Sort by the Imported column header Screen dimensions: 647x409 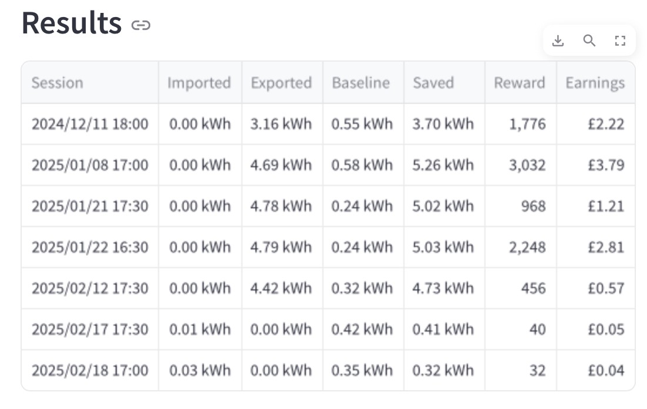click(200, 83)
